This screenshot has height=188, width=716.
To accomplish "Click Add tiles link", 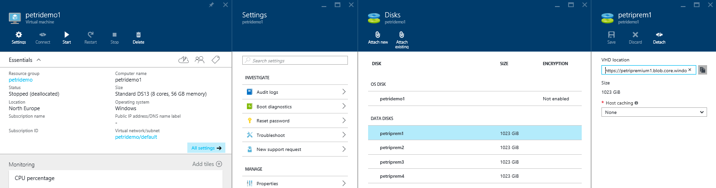I will 207,164.
